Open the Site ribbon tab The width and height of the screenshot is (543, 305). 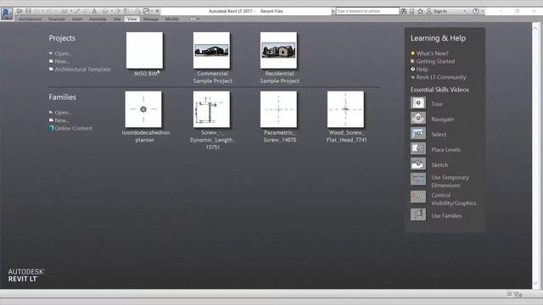click(x=117, y=19)
